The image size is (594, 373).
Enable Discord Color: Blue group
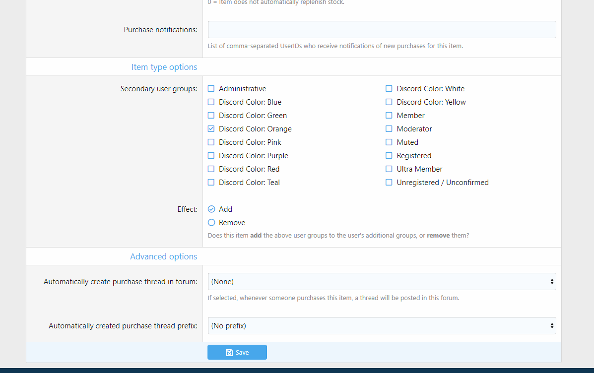tap(211, 102)
